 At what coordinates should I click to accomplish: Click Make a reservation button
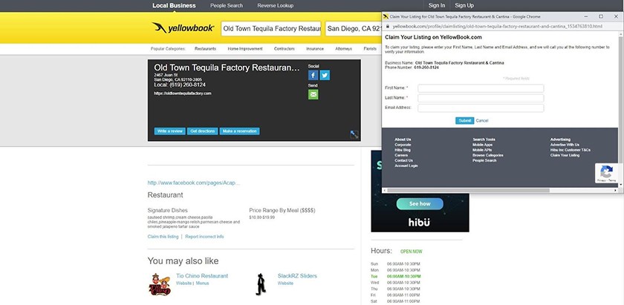coord(239,131)
